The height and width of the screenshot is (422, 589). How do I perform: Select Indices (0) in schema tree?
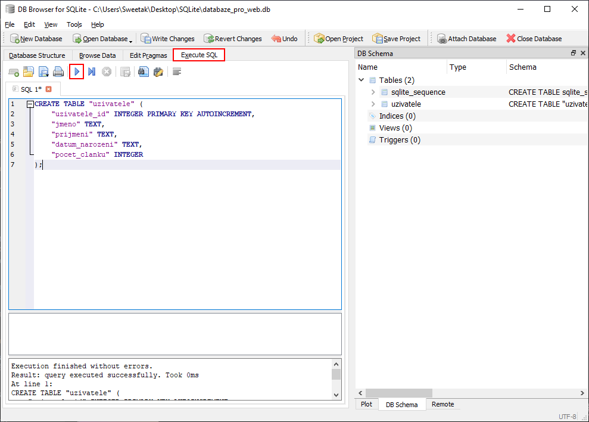(x=397, y=116)
